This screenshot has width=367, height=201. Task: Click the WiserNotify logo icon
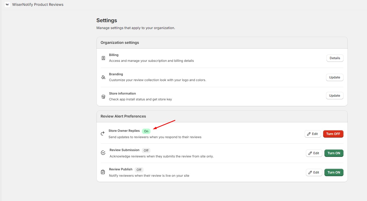click(x=7, y=4)
